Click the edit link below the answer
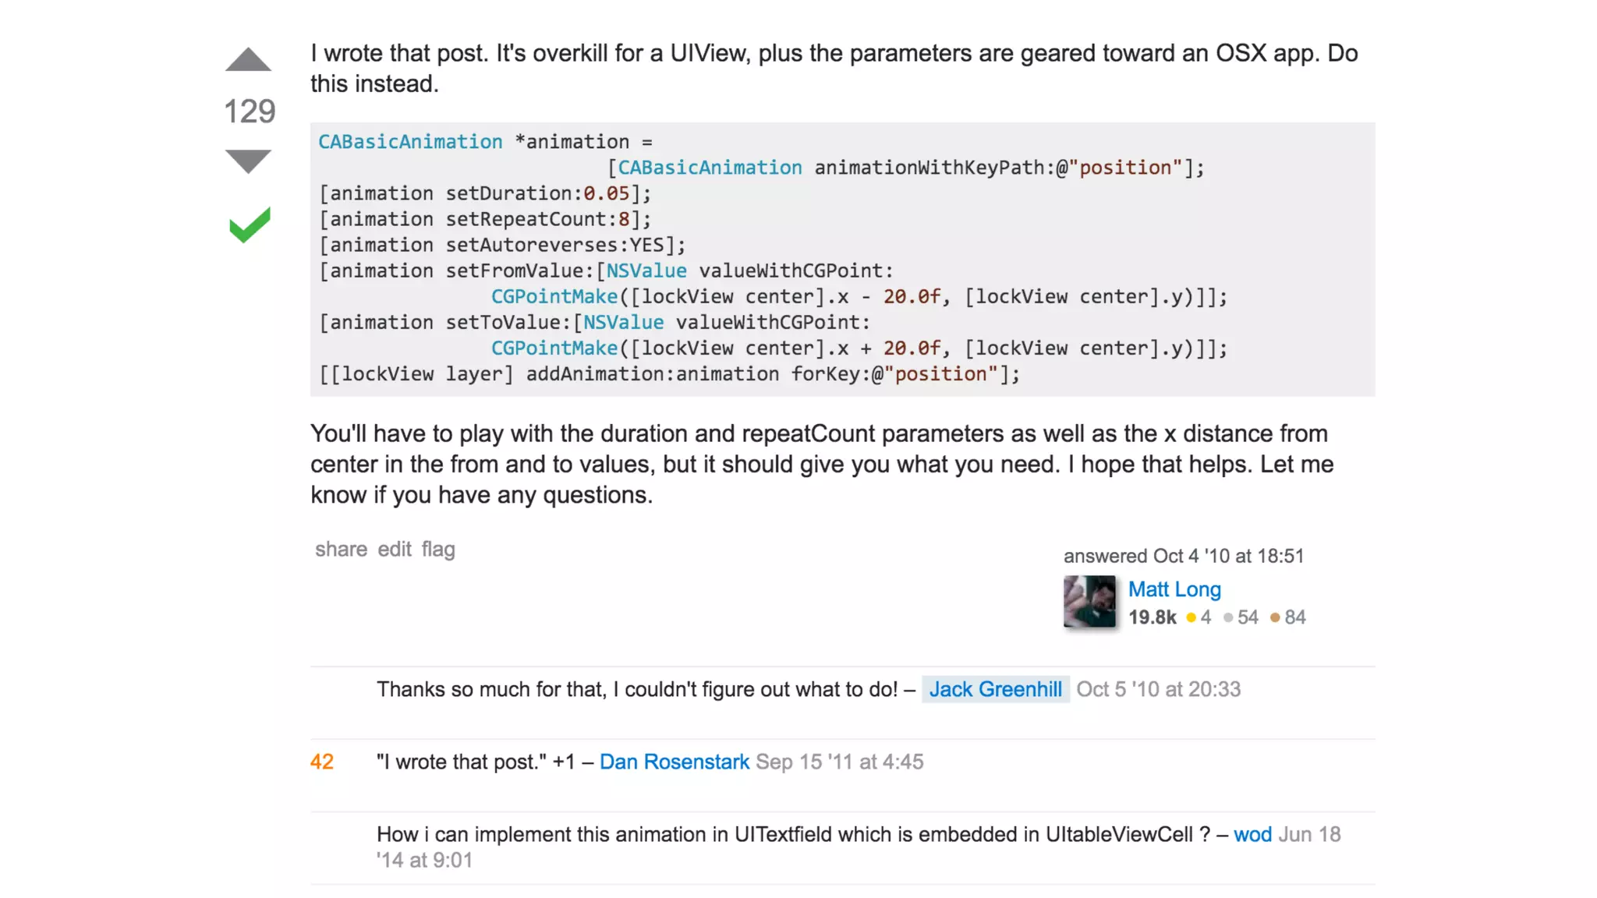This screenshot has width=1597, height=898. point(395,550)
